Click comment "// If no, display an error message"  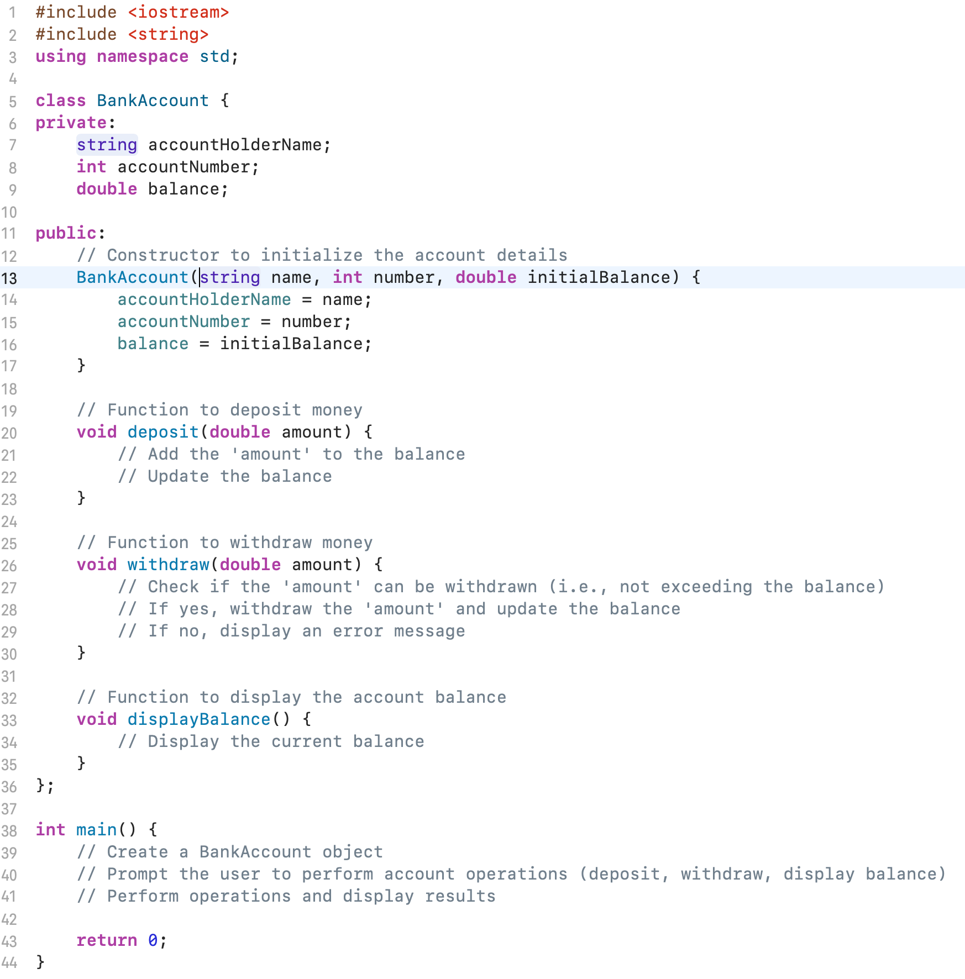[x=291, y=631]
